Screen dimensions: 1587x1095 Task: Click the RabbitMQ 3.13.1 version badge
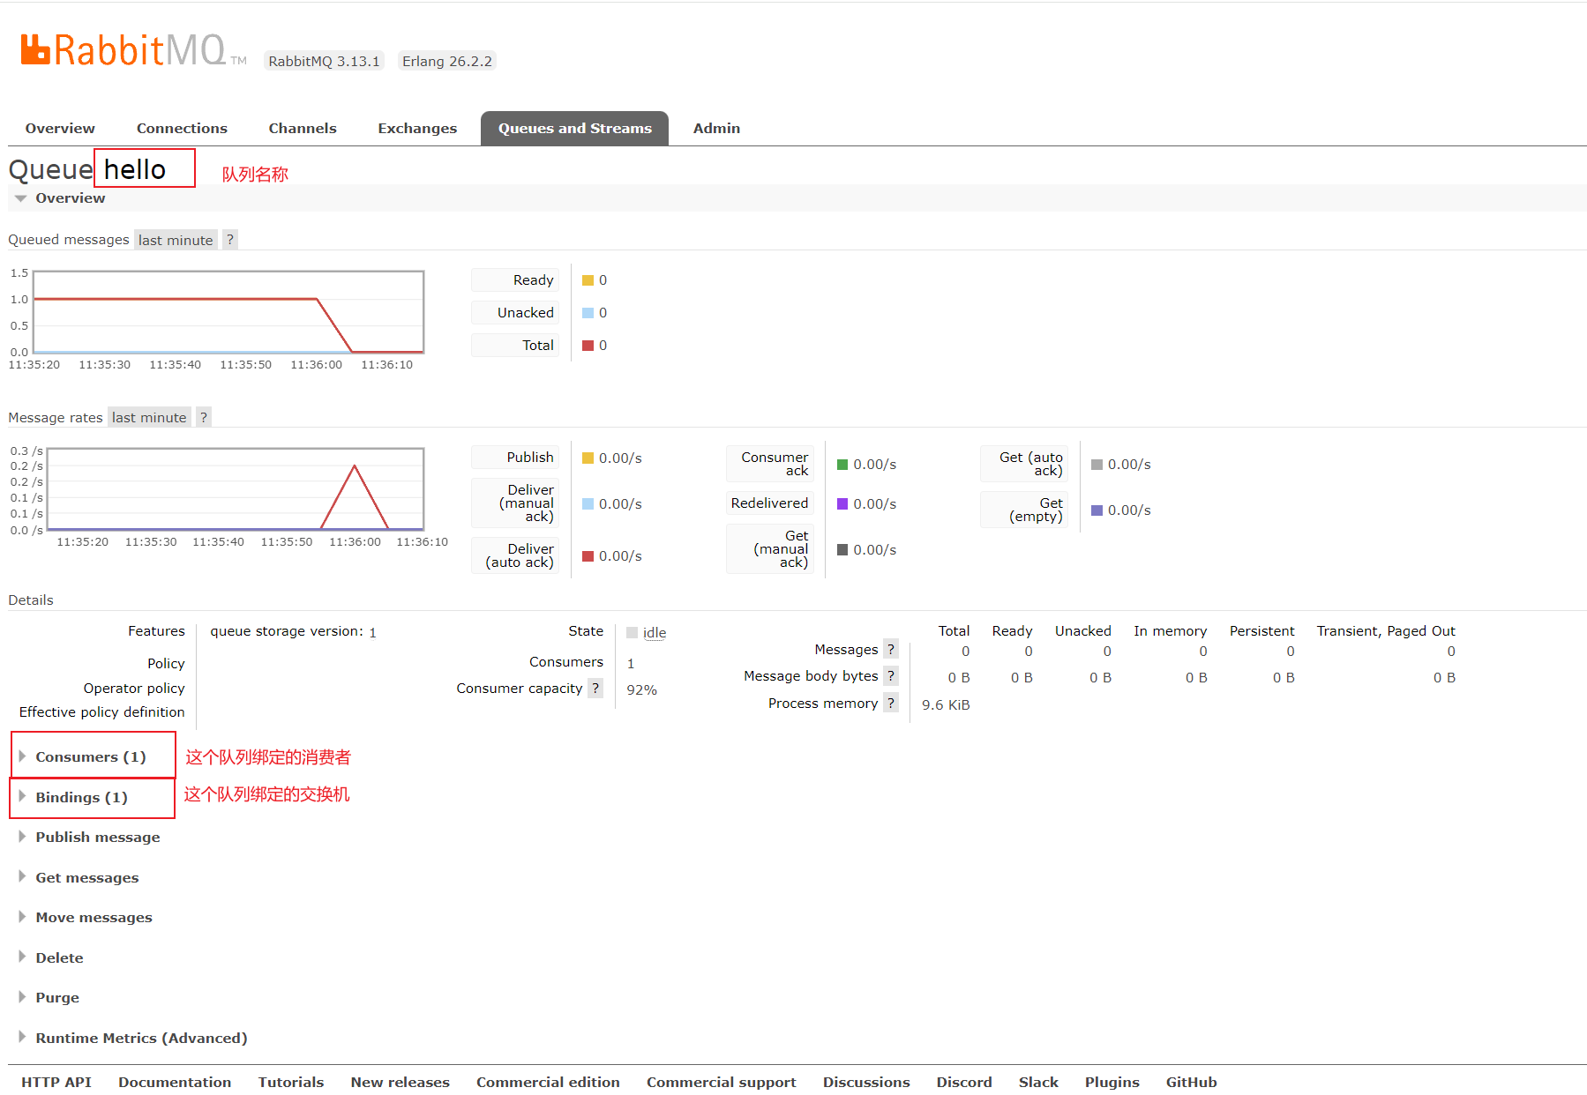(x=324, y=61)
